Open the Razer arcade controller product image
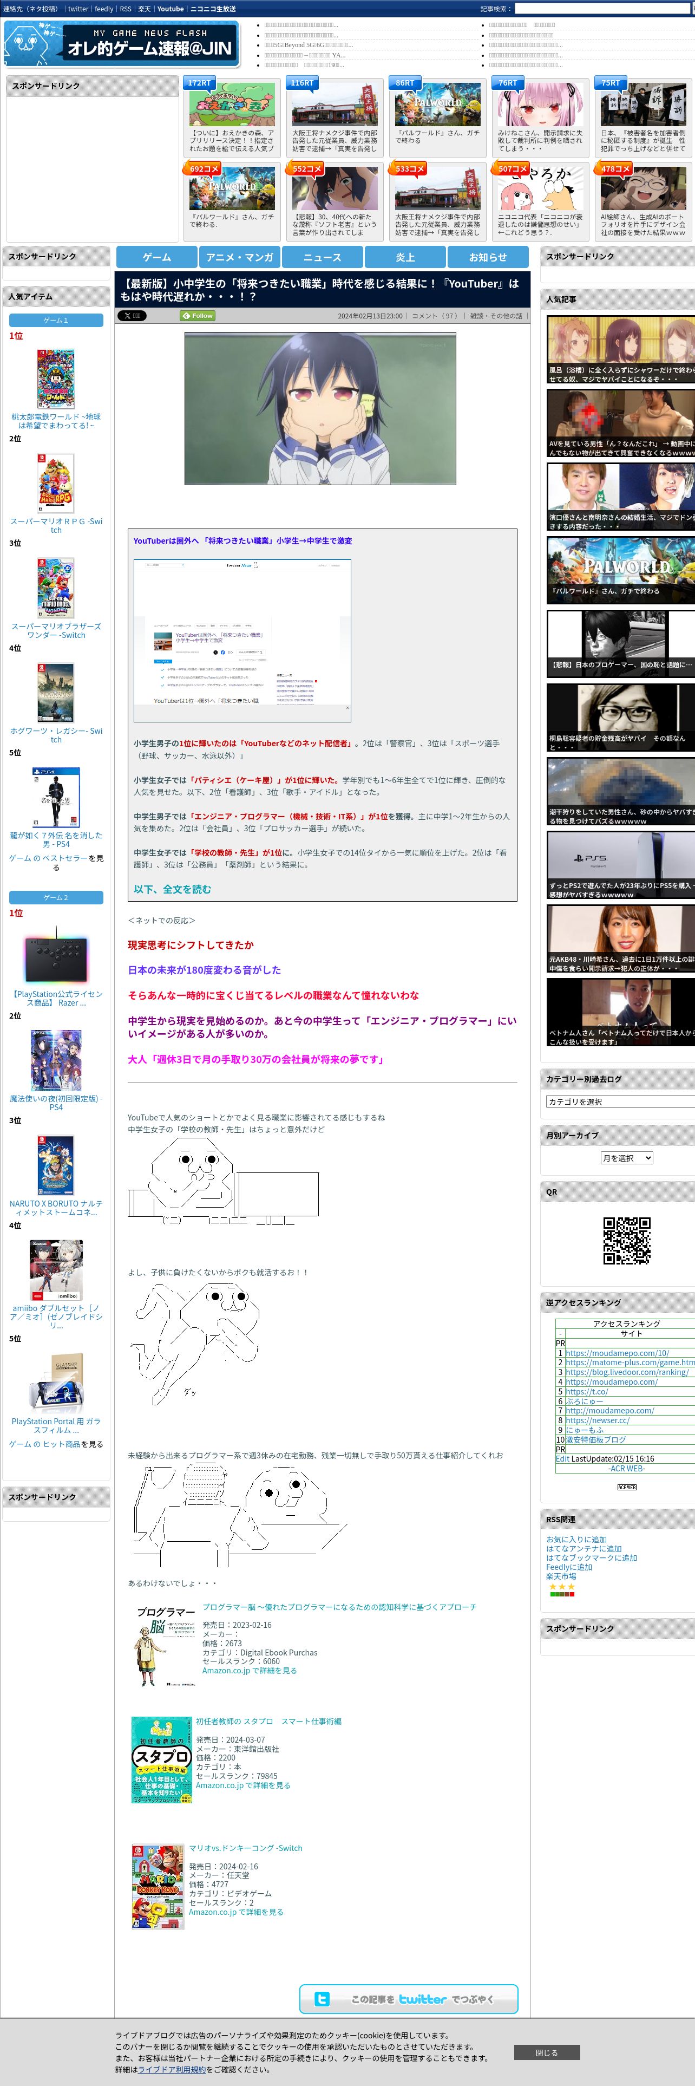 56,956
